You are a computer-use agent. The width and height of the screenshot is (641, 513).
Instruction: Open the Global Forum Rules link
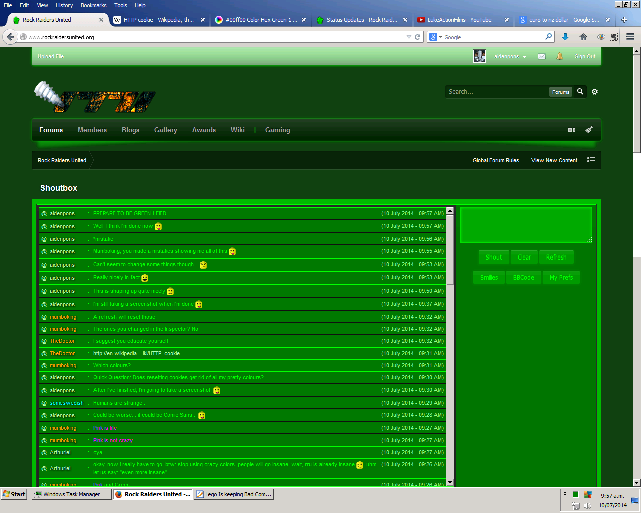point(496,160)
